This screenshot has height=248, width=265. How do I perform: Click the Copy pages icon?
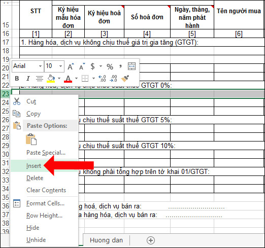(17, 114)
